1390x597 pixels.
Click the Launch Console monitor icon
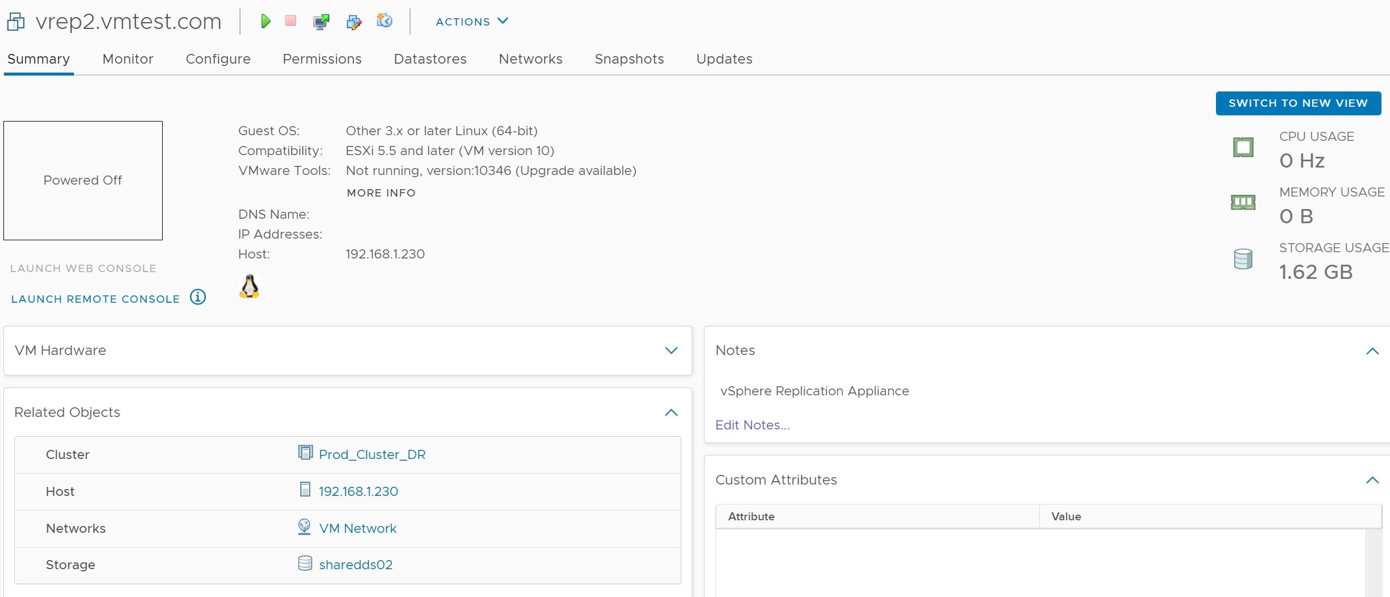[321, 22]
